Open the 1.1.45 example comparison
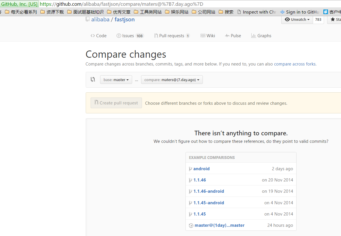This screenshot has height=236, width=341. tap(200, 214)
